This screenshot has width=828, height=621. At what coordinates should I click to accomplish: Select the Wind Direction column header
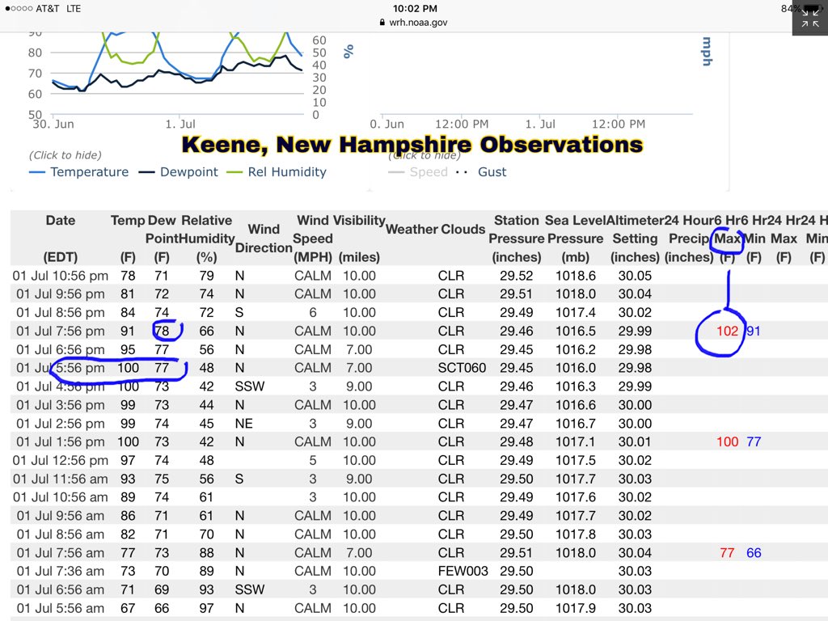tap(264, 239)
